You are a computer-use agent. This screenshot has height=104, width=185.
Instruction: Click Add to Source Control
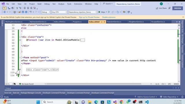coord(146,97)
